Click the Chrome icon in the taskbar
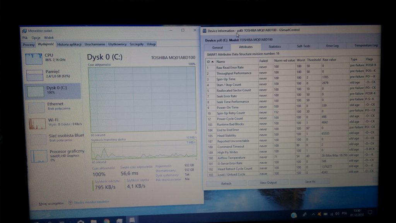Screen dimensions: 396x223 click(106, 221)
